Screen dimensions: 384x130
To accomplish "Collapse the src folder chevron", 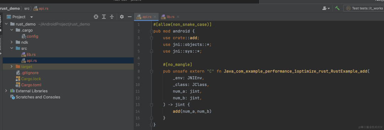I will pyautogui.click(x=11, y=48).
